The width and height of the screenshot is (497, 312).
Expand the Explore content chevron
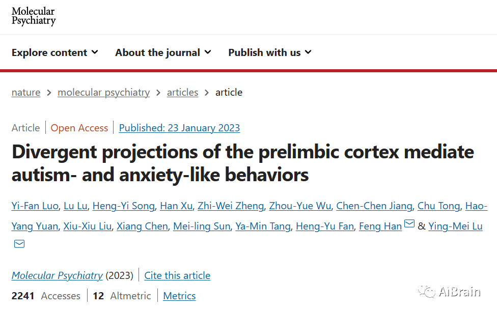pos(94,52)
